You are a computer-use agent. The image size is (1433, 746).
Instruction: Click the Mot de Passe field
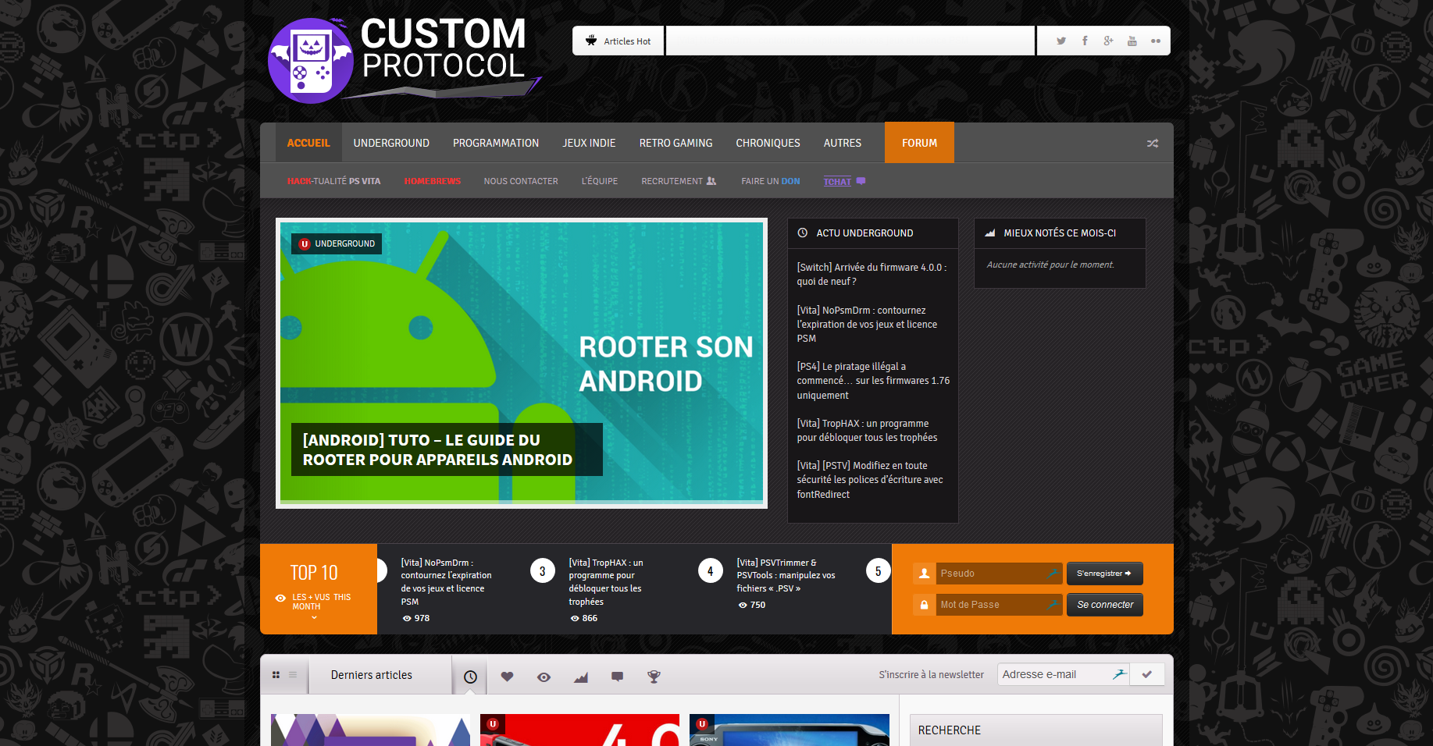coord(999,605)
